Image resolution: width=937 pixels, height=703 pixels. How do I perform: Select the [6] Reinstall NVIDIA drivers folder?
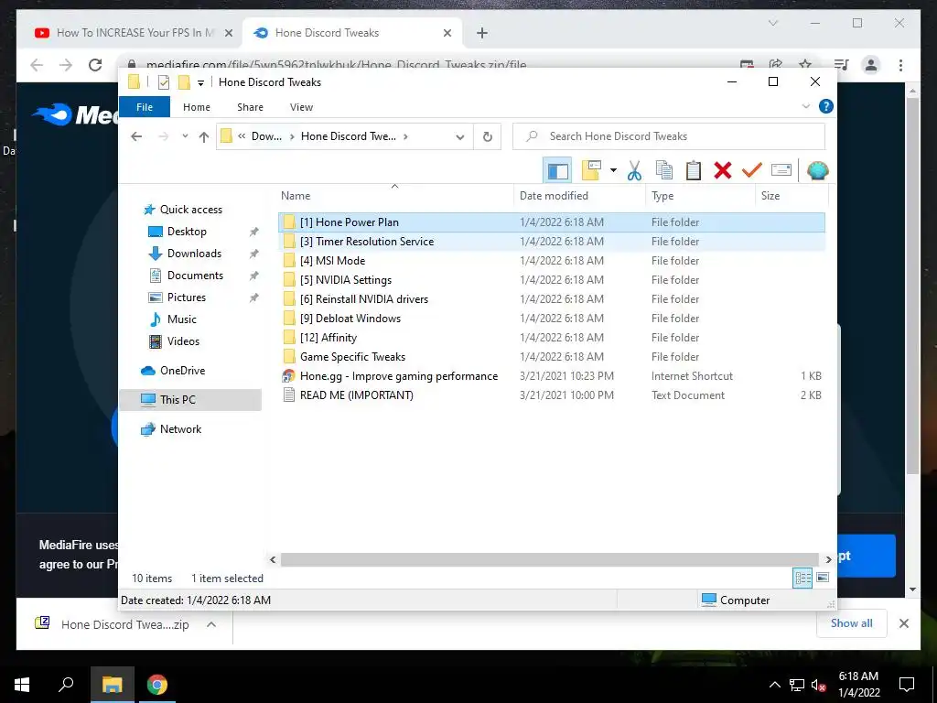click(x=552, y=299)
